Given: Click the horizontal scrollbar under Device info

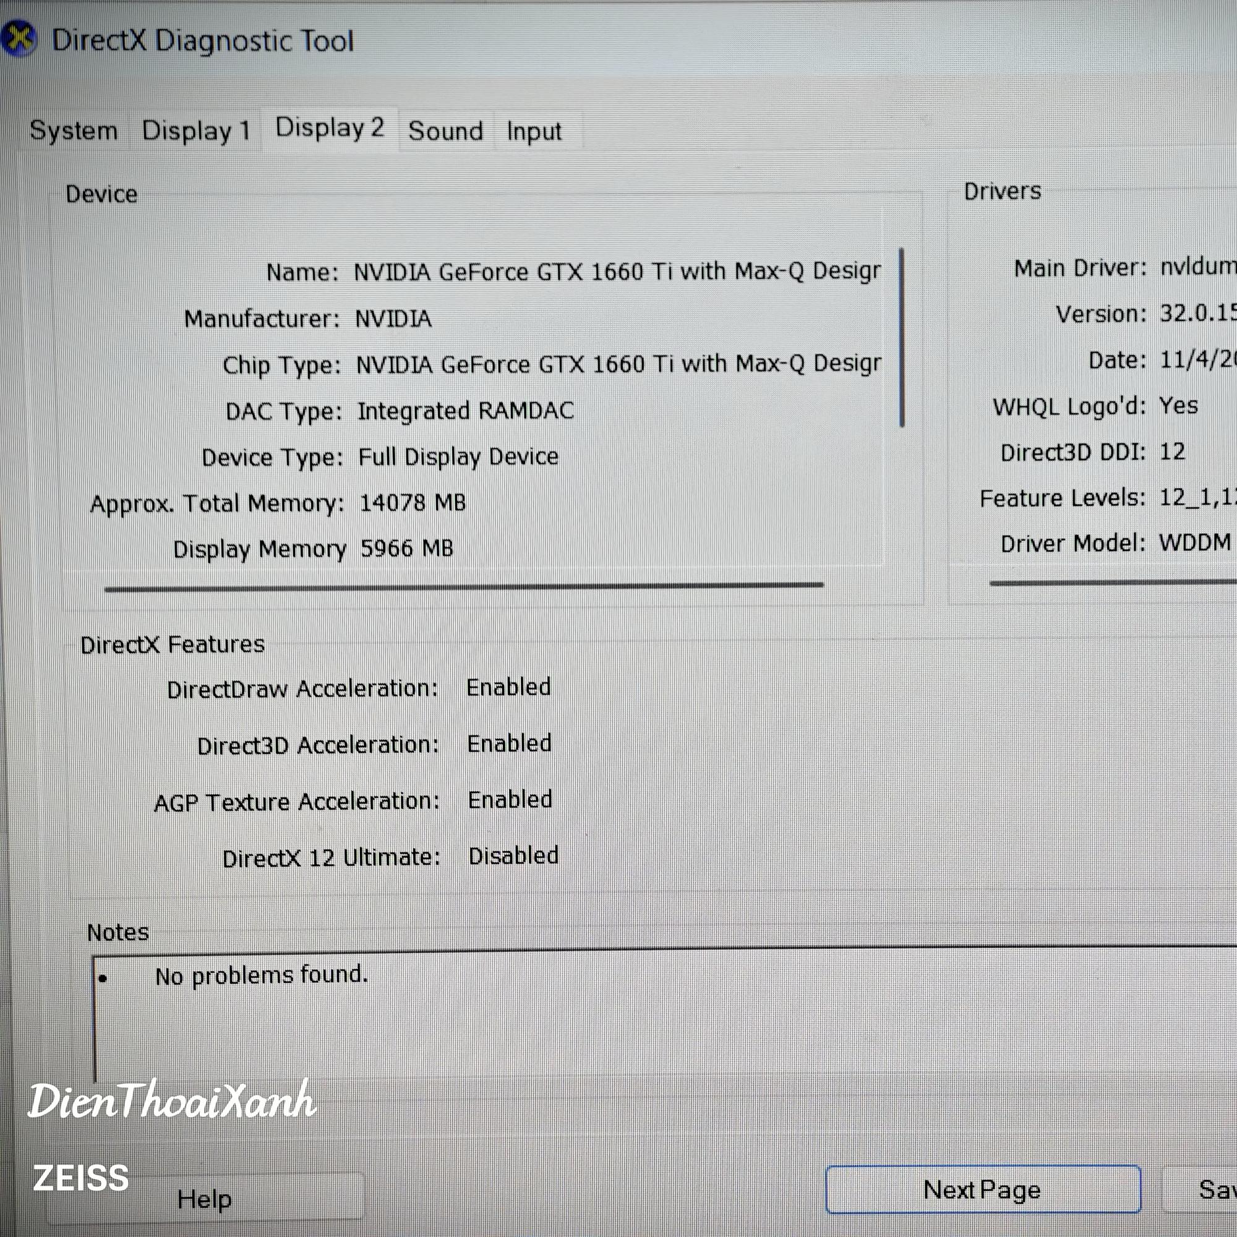Looking at the screenshot, I should pyautogui.click(x=464, y=586).
